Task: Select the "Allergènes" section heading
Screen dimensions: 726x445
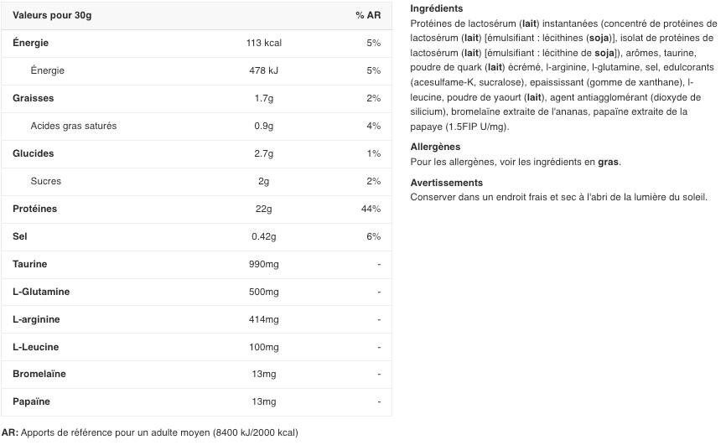Action: [x=435, y=147]
